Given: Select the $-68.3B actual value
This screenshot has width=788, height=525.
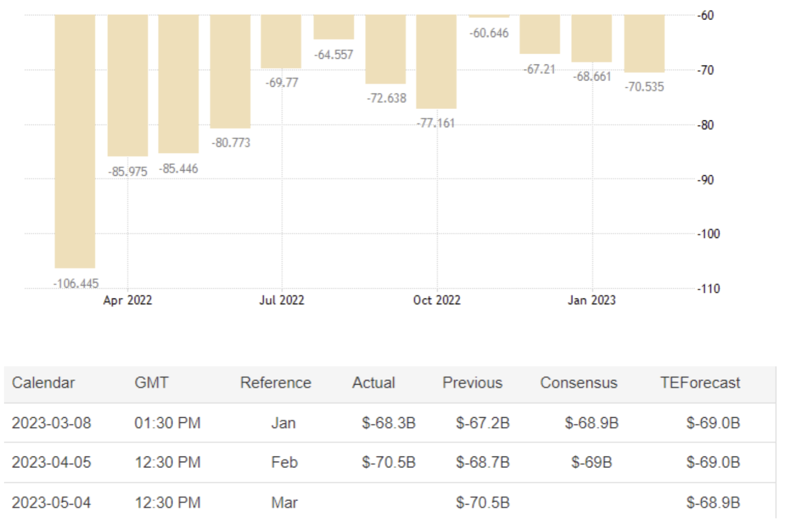Looking at the screenshot, I should [388, 423].
